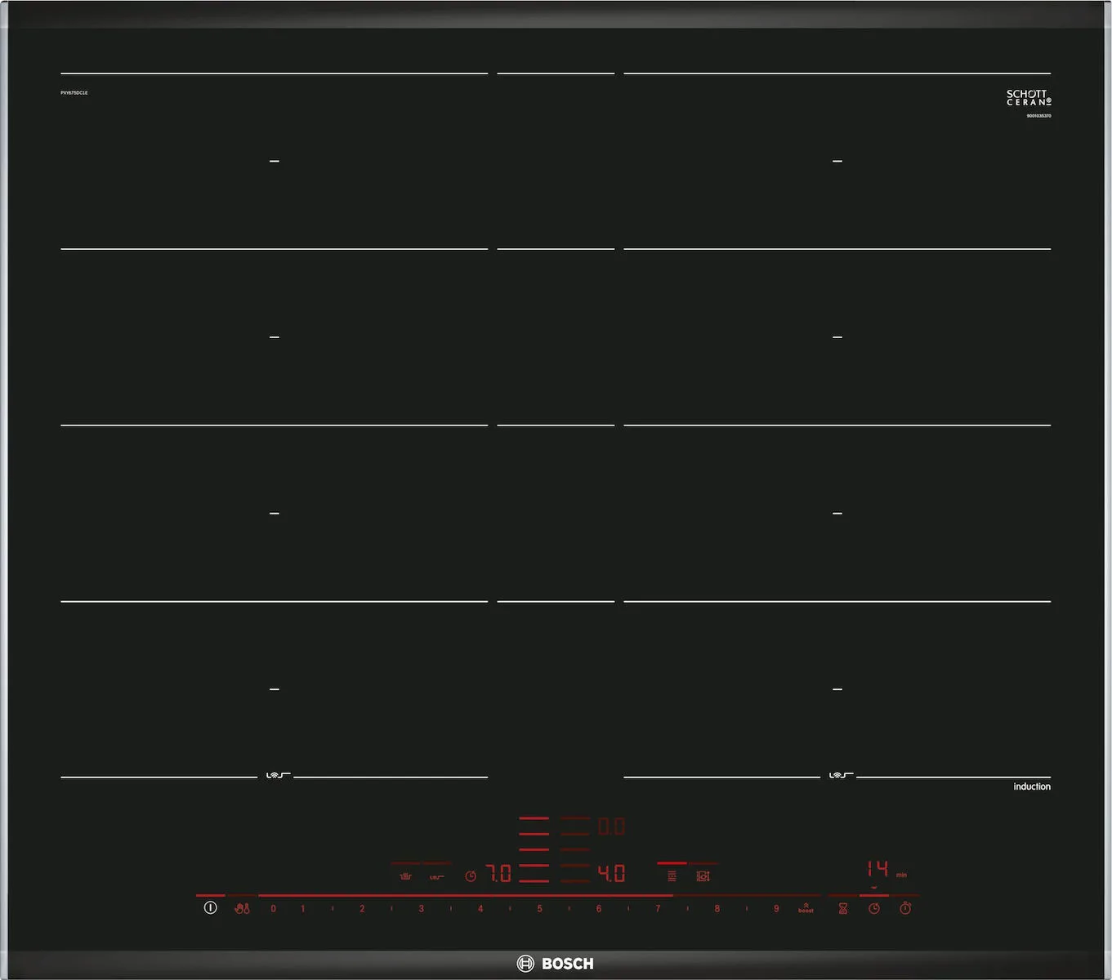Set power slider to level 8

(717, 908)
